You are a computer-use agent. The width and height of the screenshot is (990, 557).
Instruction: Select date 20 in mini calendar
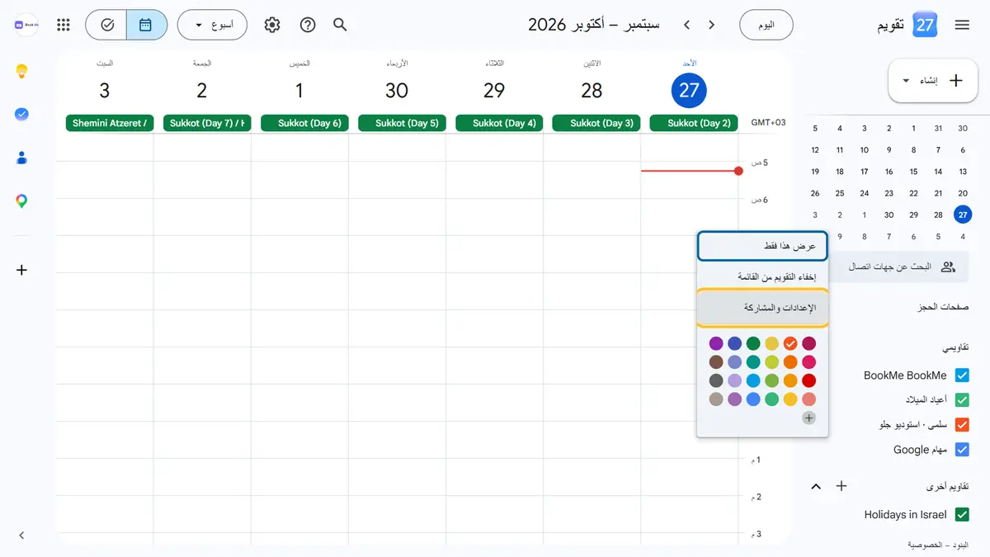coord(963,193)
